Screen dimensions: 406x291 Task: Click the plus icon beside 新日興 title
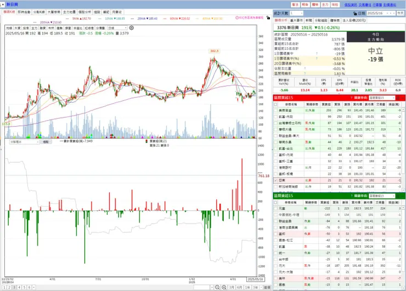click(3, 4)
